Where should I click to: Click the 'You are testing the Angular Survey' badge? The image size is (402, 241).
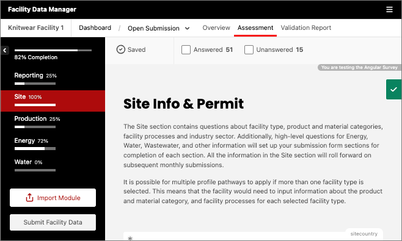[x=359, y=67]
